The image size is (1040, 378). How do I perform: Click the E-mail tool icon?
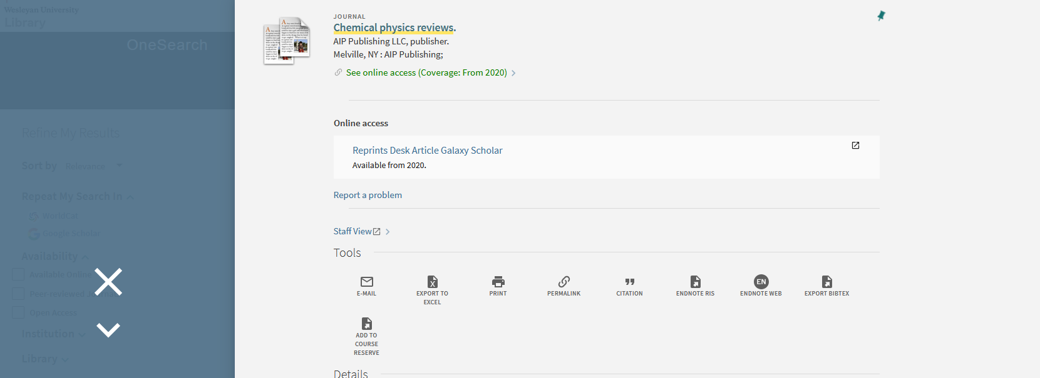pyautogui.click(x=367, y=282)
